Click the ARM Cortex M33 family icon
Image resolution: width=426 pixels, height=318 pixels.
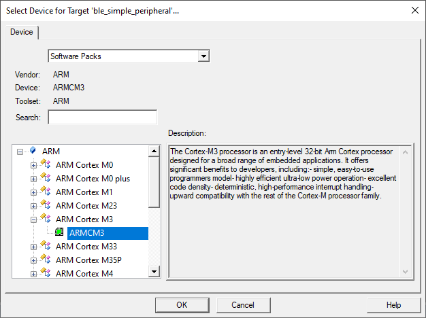[x=46, y=245]
